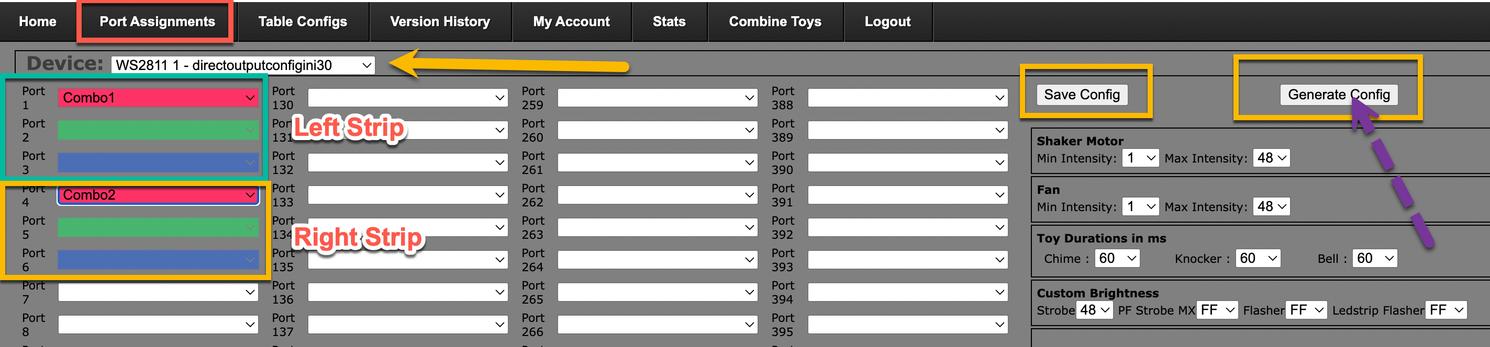Screen dimensions: 1490x347
Task: Change the Fan Min Intensity value
Action: tap(1140, 207)
